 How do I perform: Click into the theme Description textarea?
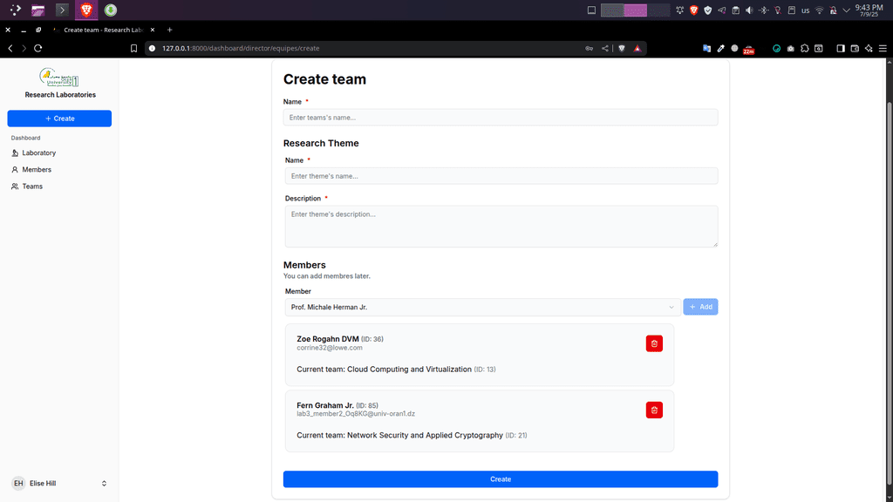coord(501,227)
